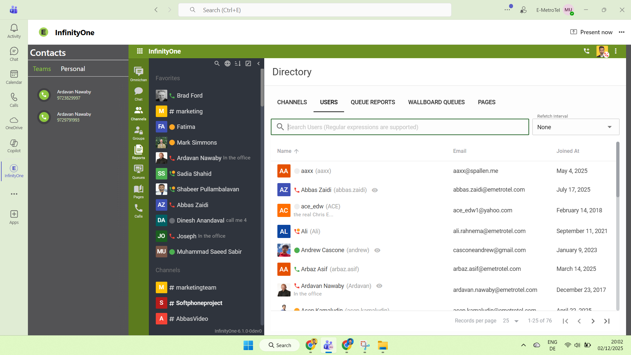Open Calls in the Teams sidebar
This screenshot has height=355, width=631.
pos(14,100)
